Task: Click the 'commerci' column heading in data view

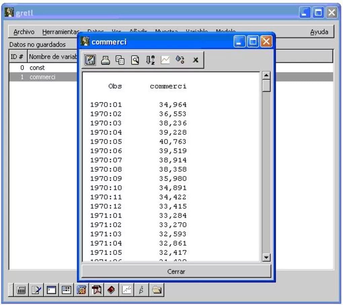Action: pyautogui.click(x=168, y=86)
